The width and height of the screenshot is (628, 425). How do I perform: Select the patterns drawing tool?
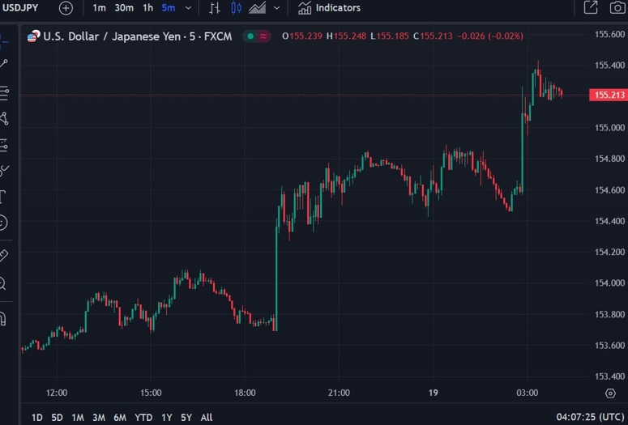tap(4, 118)
